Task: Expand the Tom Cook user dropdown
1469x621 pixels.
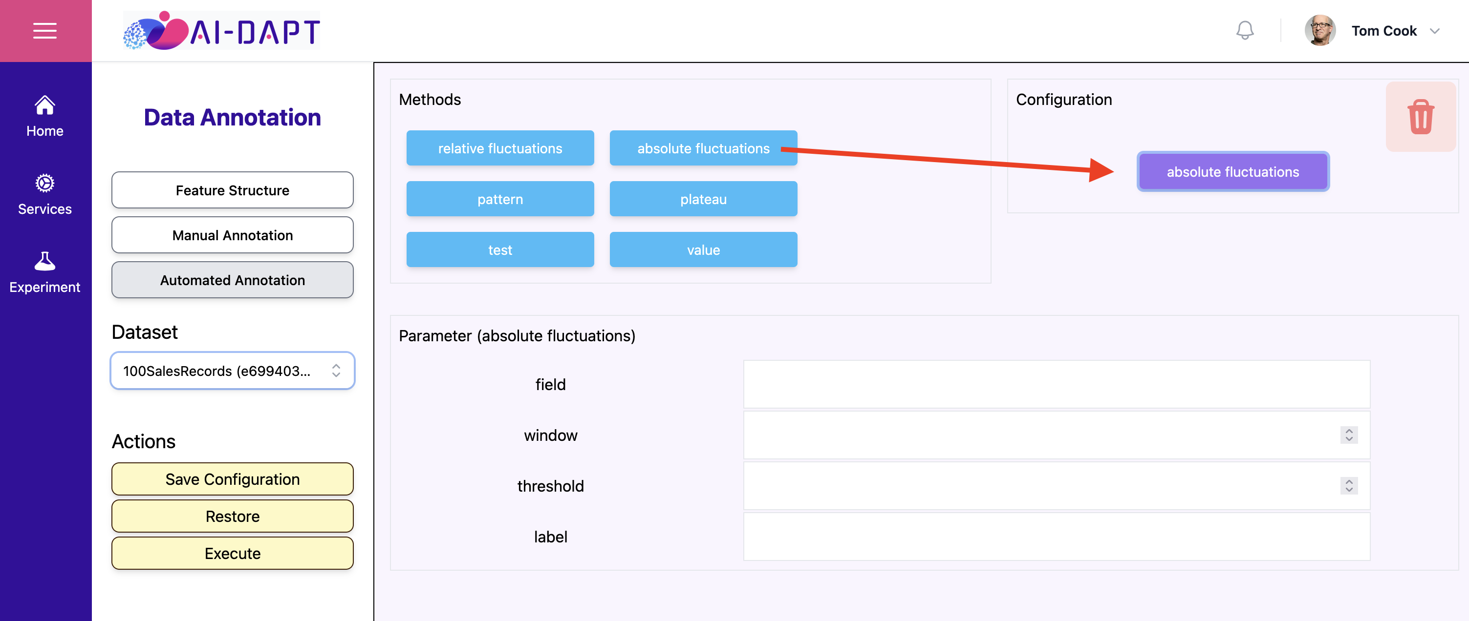Action: [x=1435, y=31]
